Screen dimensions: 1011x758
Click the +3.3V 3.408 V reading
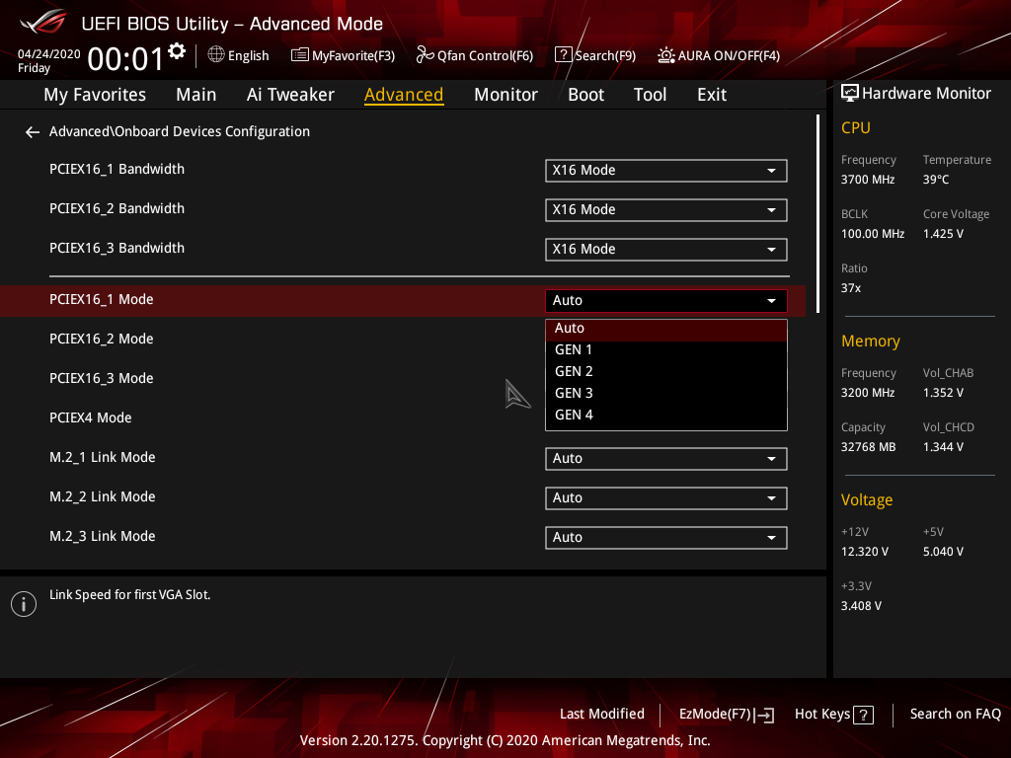point(861,606)
